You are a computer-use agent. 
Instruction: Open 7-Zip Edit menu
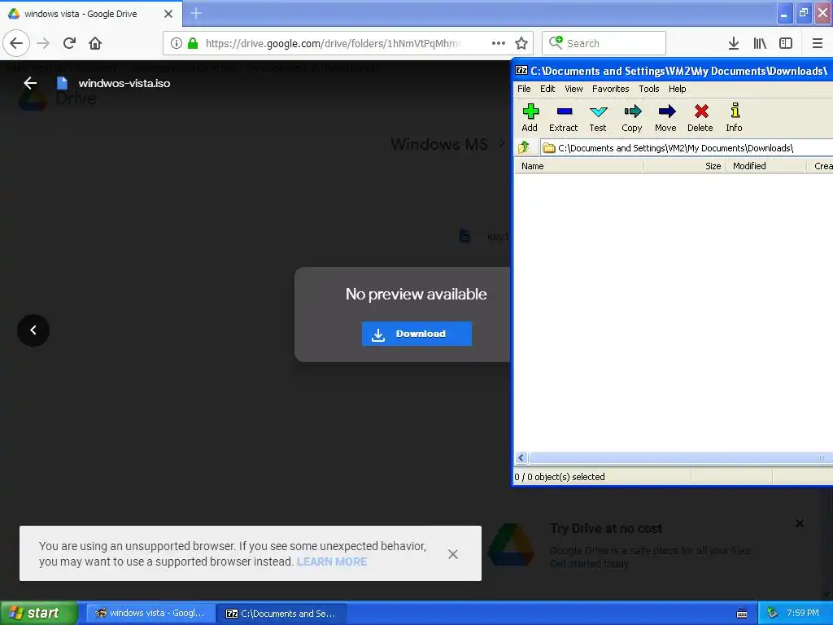(547, 89)
